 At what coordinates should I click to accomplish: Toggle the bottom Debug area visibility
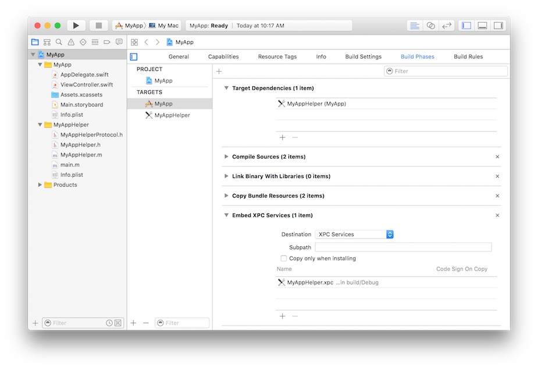pyautogui.click(x=482, y=26)
